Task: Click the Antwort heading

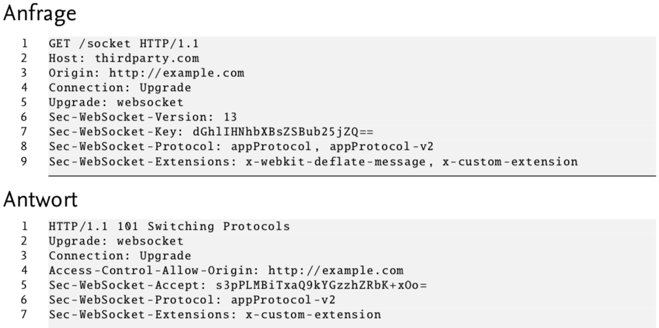Action: coord(41,199)
